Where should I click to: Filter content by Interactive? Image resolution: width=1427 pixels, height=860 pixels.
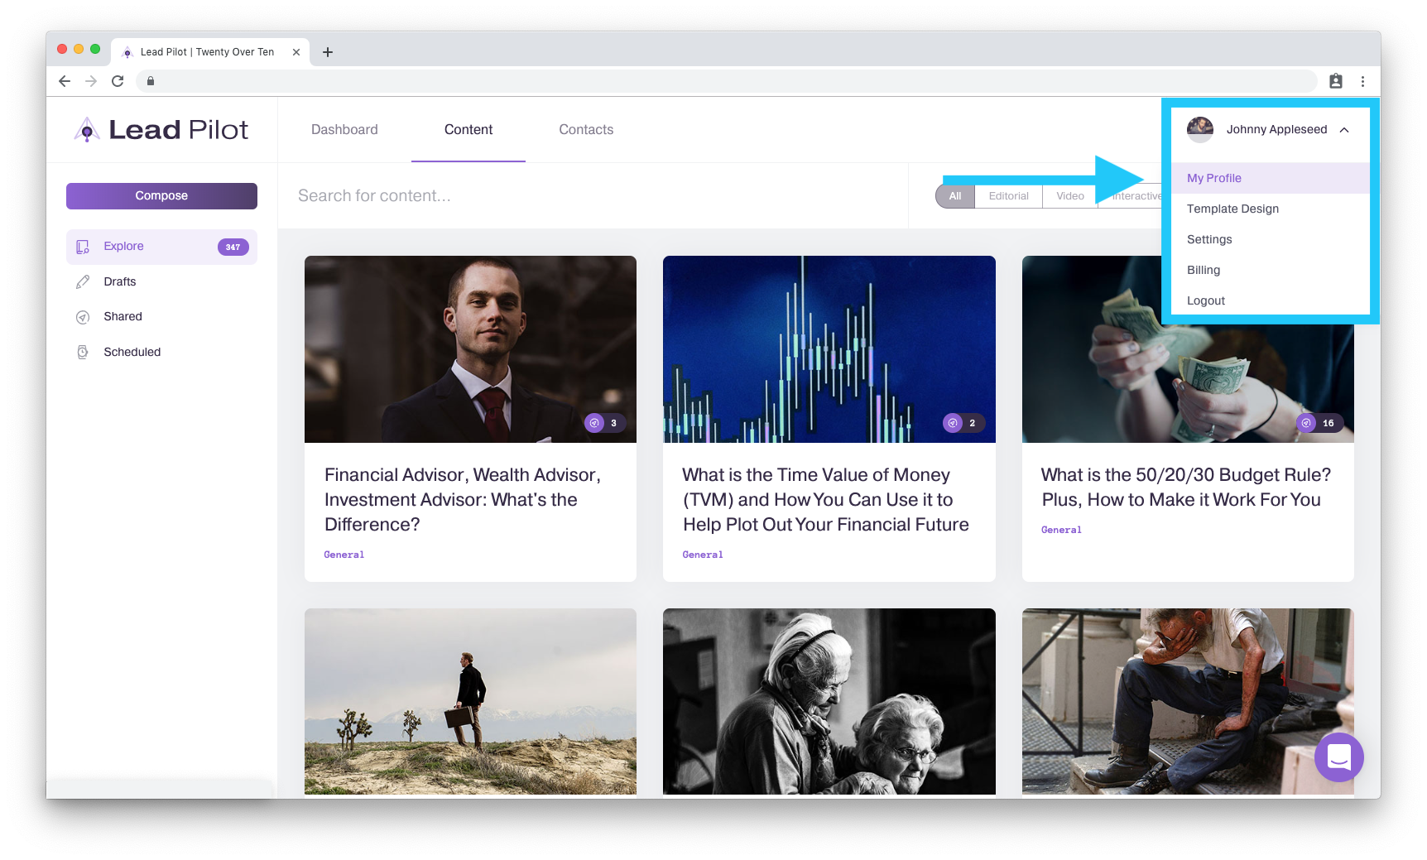(1132, 196)
